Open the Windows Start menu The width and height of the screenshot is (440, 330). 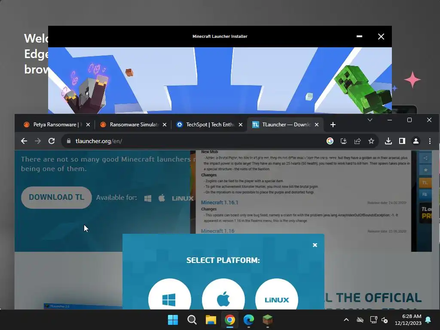tap(173, 320)
